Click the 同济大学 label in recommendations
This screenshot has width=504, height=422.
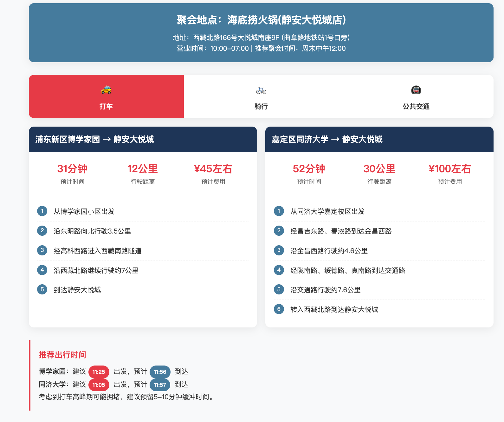click(x=52, y=385)
